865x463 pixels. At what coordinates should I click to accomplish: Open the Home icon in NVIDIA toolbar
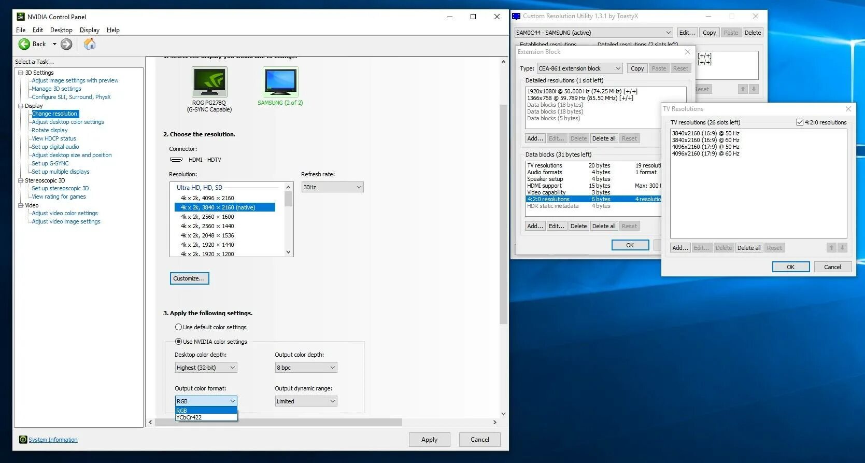click(x=90, y=44)
